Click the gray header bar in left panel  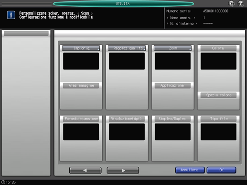point(26,33)
